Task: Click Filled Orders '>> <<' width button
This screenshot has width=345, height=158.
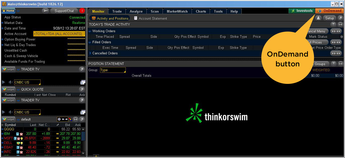Action: pos(336,42)
